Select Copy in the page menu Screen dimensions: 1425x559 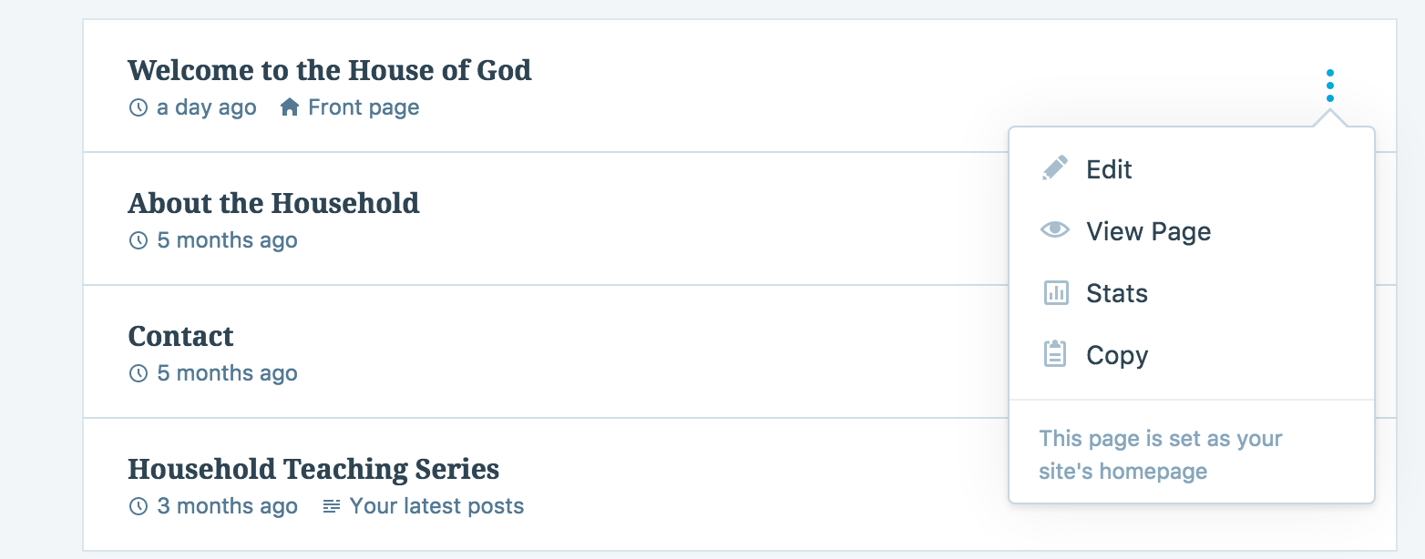1116,355
